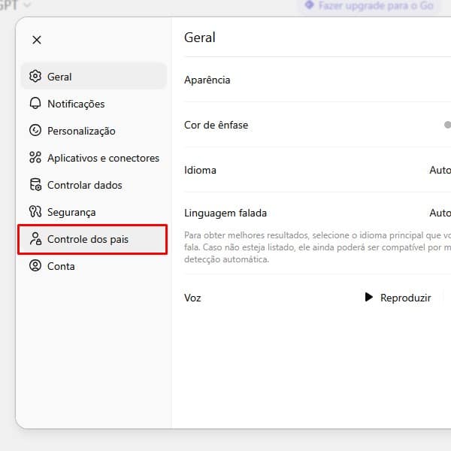Click the Personalização sidebar icon
The width and height of the screenshot is (451, 451).
pyautogui.click(x=35, y=131)
